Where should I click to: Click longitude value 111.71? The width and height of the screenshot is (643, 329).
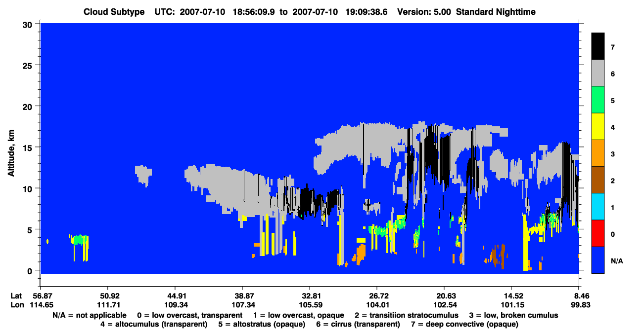tap(107, 305)
